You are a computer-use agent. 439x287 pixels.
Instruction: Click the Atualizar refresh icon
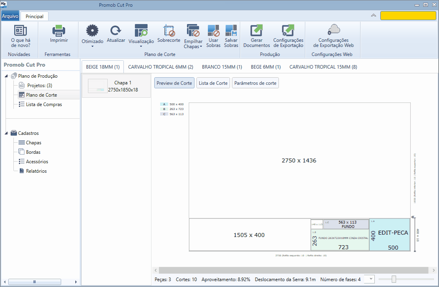pos(116,30)
